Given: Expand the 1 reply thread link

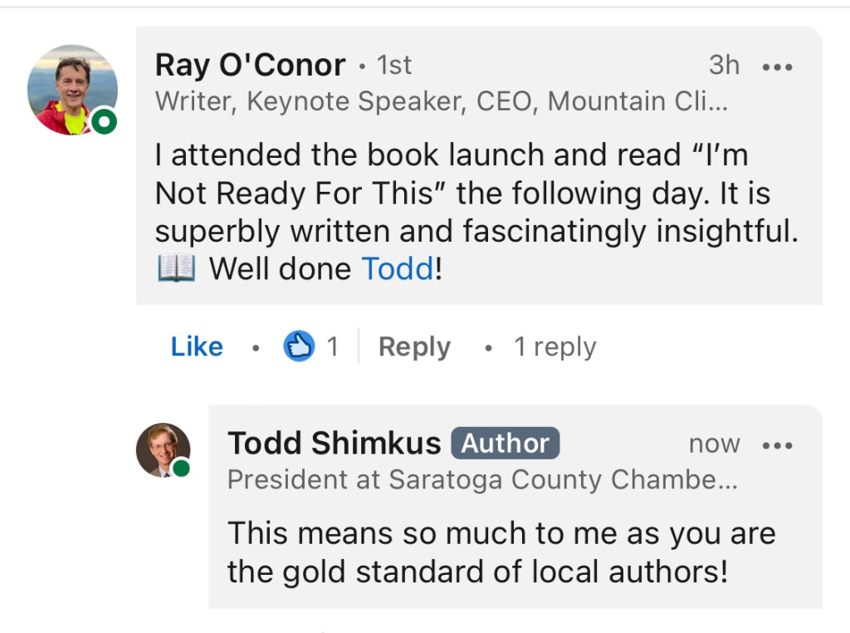Looking at the screenshot, I should (554, 346).
